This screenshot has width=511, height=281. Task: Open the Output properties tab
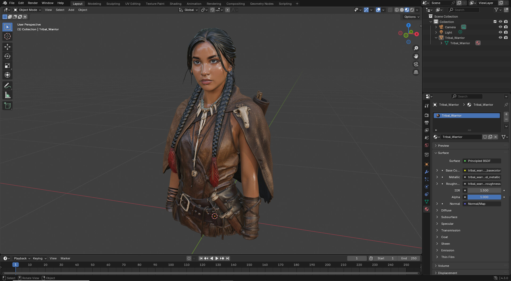coord(427,123)
